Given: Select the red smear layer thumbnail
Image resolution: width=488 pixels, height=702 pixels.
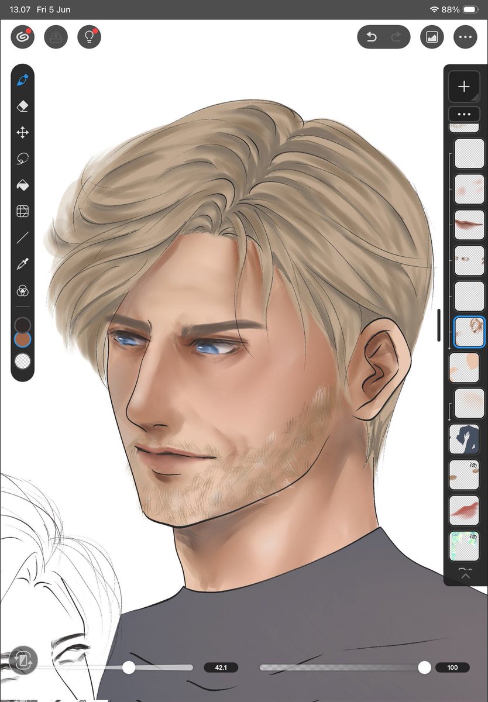Looking at the screenshot, I should pos(464,510).
